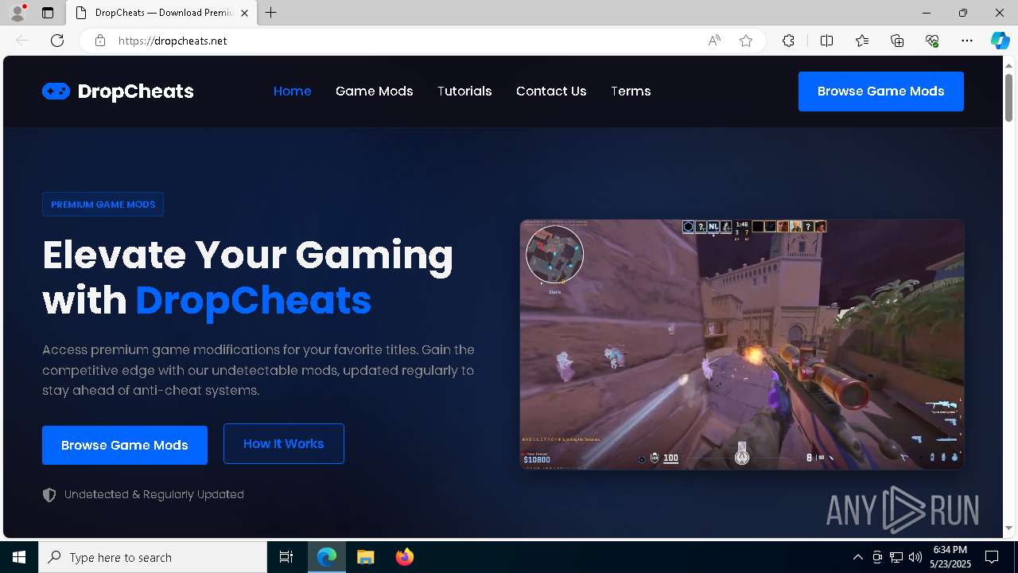This screenshot has width=1018, height=573.
Task: Open network icon in tray
Action: 896,557
